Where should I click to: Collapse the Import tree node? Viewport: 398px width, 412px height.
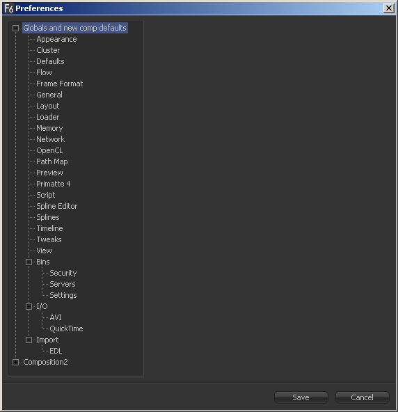click(x=29, y=340)
